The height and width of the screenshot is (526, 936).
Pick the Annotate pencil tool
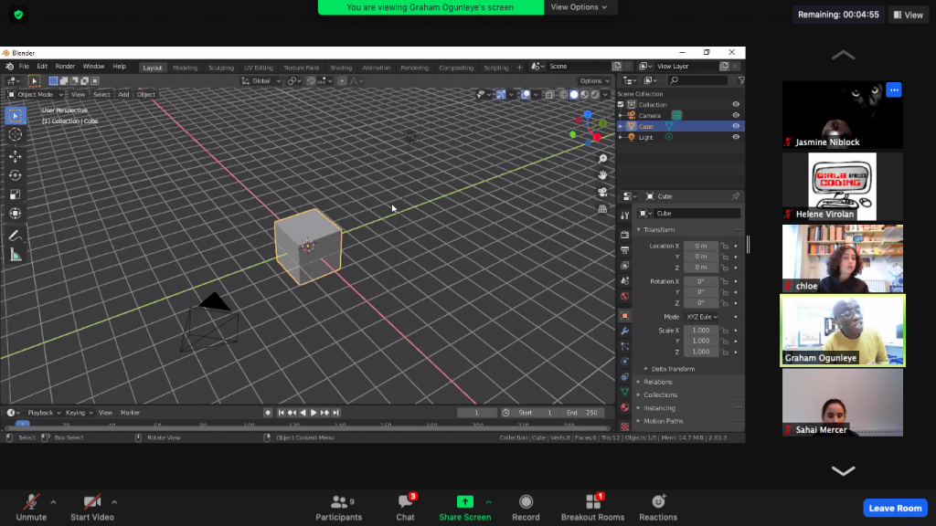(x=15, y=236)
